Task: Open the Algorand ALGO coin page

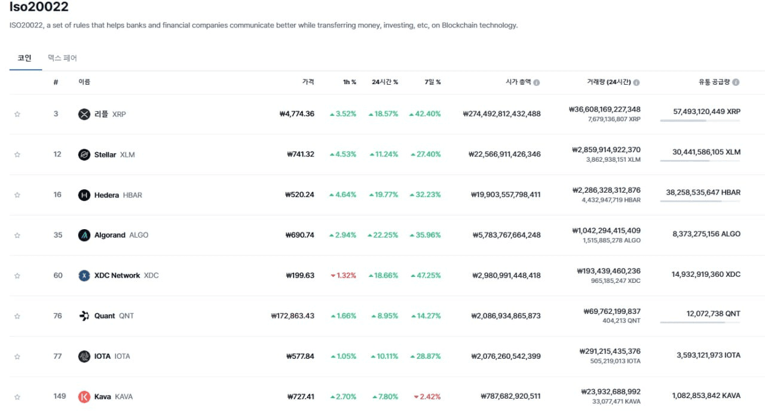Action: pos(121,235)
